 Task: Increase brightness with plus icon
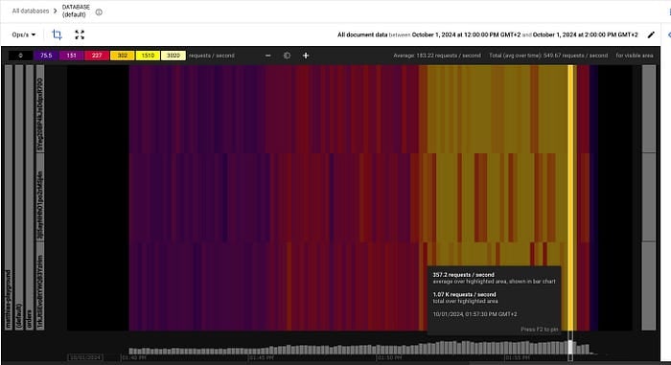tap(306, 56)
